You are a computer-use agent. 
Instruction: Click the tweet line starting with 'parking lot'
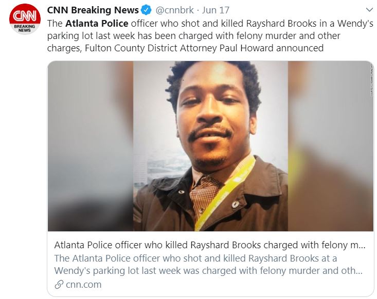193,36
